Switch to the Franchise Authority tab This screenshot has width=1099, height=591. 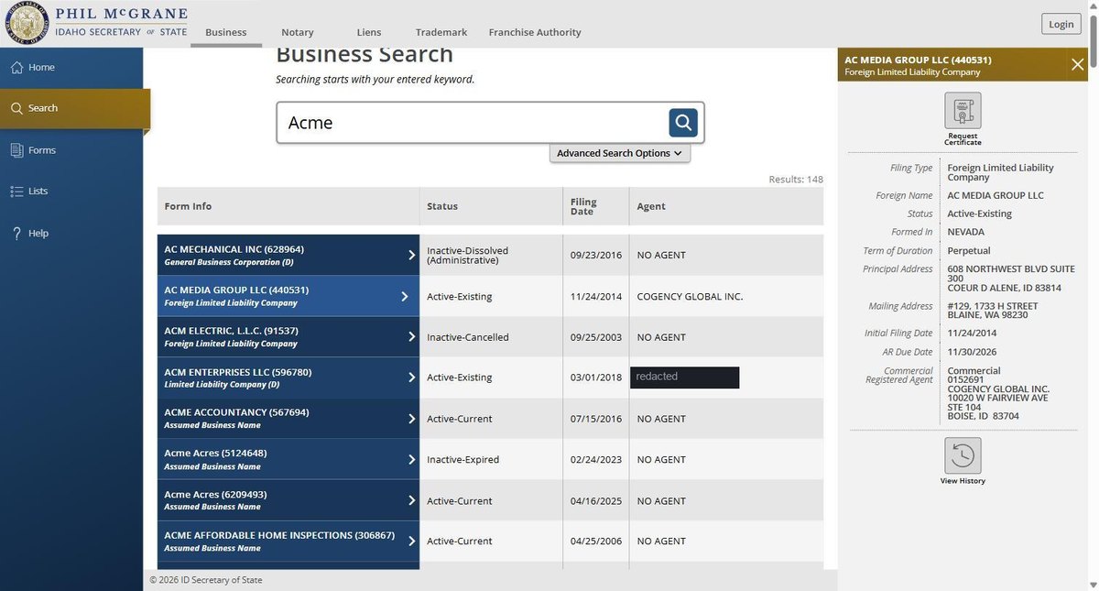tap(535, 32)
